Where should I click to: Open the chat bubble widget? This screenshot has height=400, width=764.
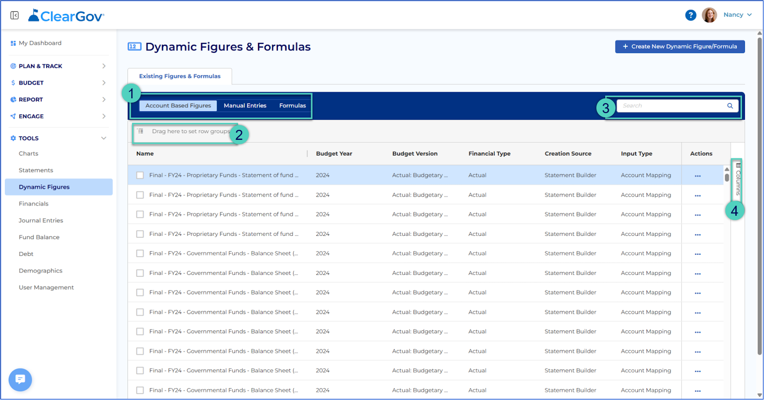20,380
